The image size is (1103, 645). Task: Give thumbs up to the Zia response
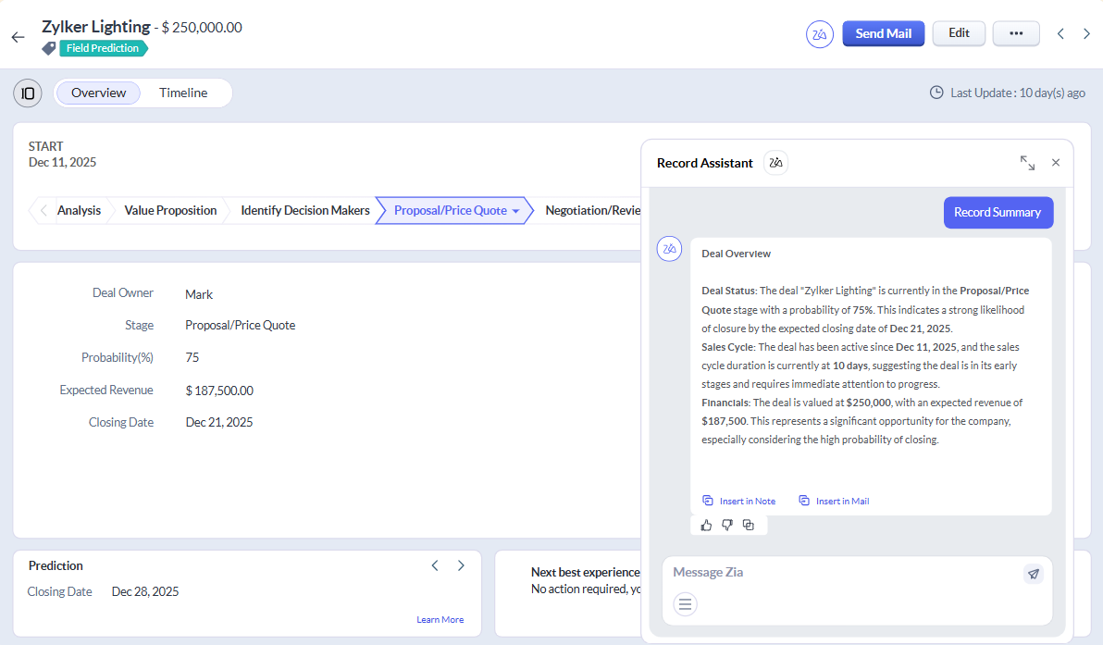click(706, 525)
